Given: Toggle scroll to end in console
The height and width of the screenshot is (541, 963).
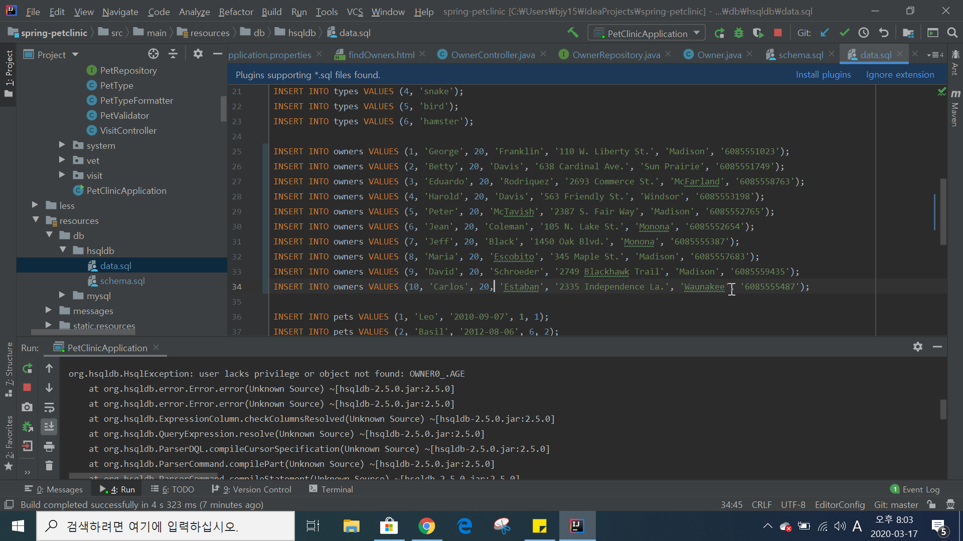Looking at the screenshot, I should coord(49,427).
